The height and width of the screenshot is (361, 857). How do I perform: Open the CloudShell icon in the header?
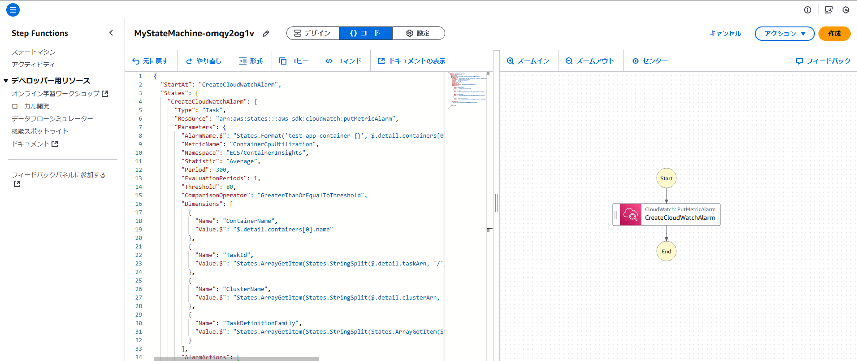pos(829,10)
